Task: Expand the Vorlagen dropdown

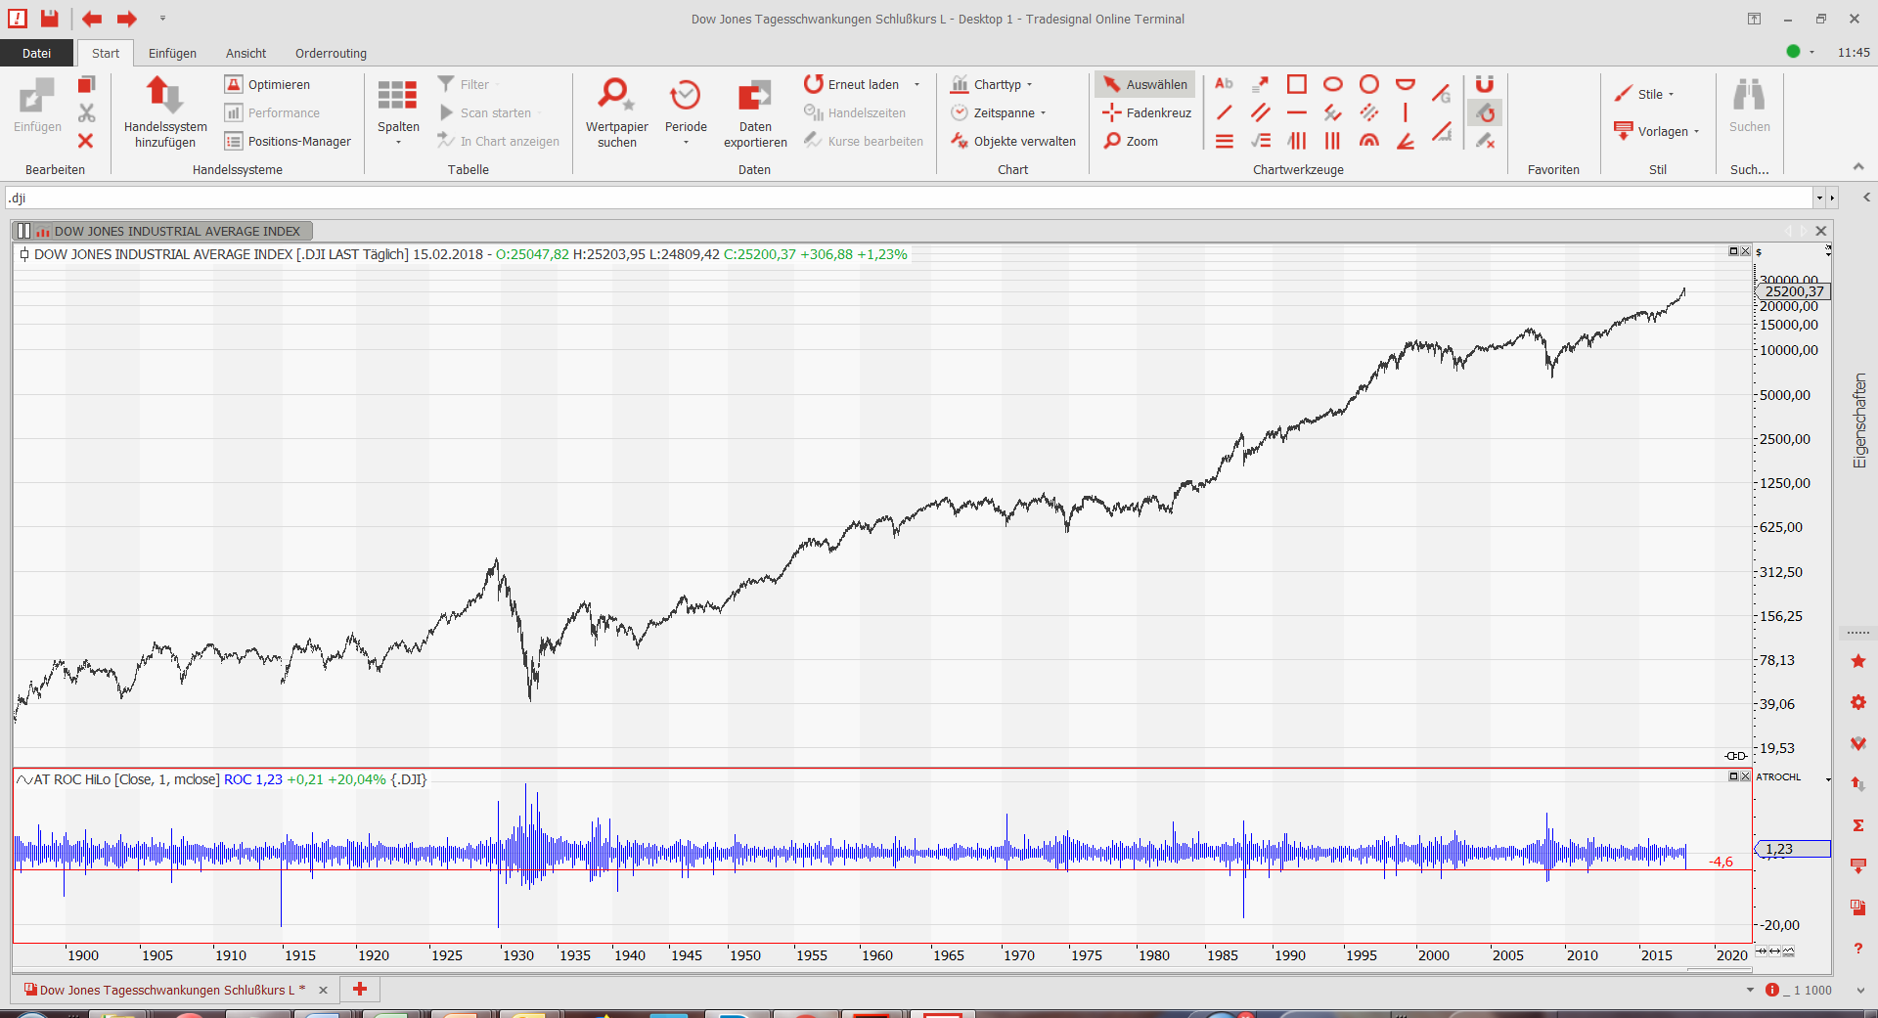Action: point(1662,132)
